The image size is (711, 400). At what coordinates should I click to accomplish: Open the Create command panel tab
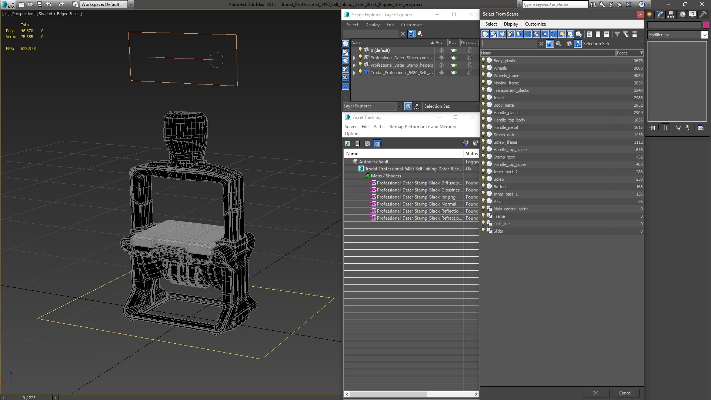point(650,14)
